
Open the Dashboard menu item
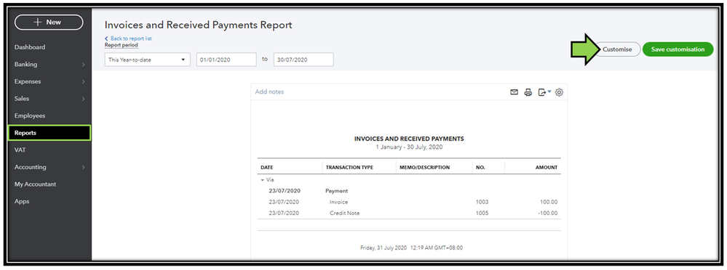(x=30, y=47)
